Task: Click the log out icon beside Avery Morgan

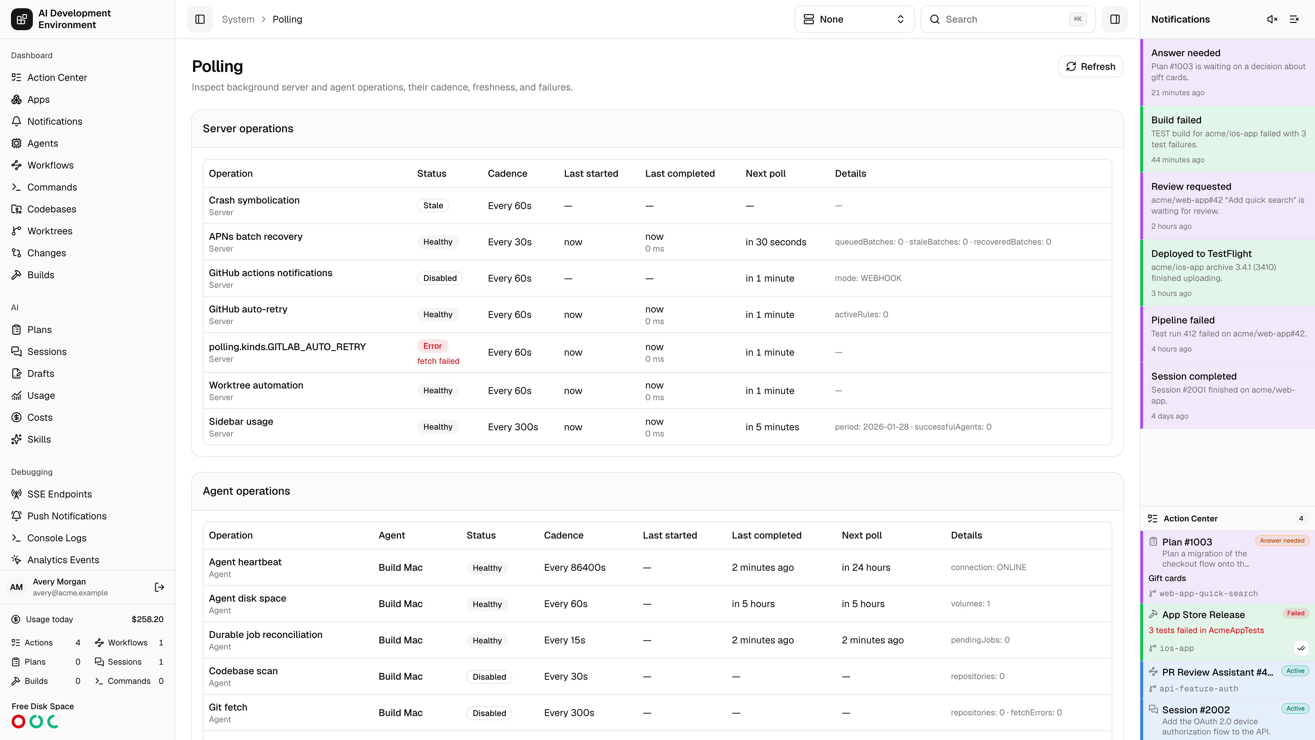Action: [x=159, y=587]
